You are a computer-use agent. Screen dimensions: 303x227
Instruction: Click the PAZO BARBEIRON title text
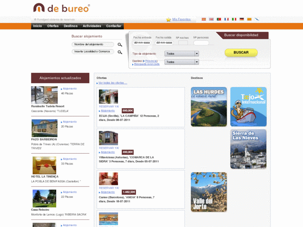point(44,140)
